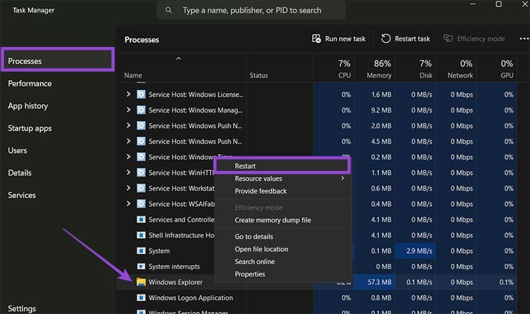Select the Windows Logon Application row
530x314 pixels.
[x=316, y=297]
